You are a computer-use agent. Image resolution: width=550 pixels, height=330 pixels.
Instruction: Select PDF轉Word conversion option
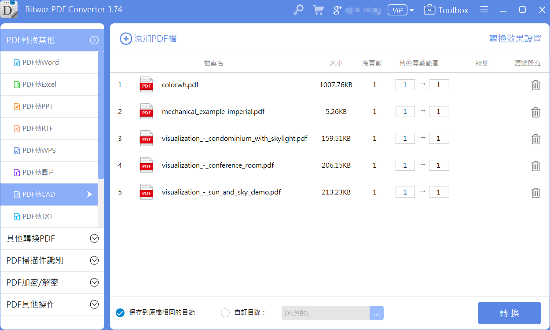(x=49, y=62)
